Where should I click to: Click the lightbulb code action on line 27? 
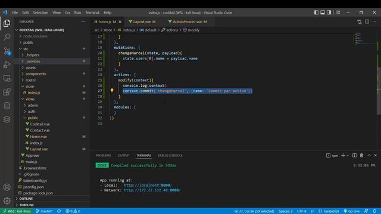[112, 90]
